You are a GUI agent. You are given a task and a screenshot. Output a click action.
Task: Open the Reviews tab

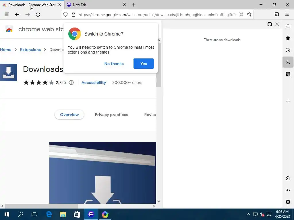click(150, 115)
